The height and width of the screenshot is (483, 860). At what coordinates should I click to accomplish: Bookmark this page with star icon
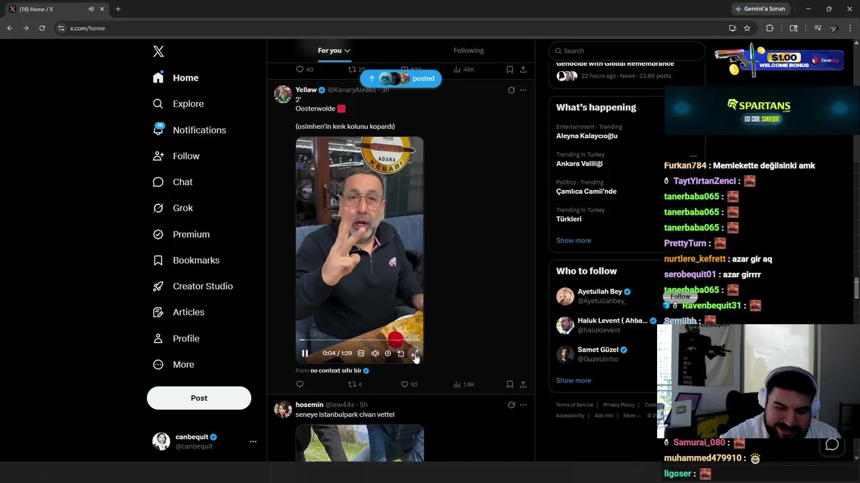click(x=747, y=28)
